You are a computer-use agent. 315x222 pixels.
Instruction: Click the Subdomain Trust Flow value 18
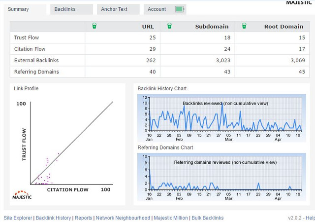[x=227, y=37]
